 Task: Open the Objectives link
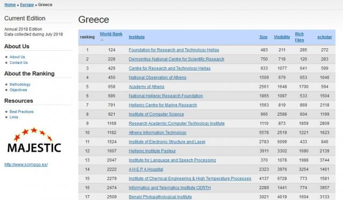pos(18,90)
